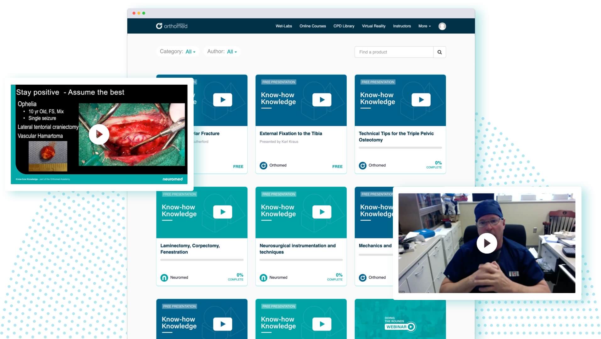Screen dimensions: 601x339
Task: Click 0% complete on Laminectomy card
Action: [236, 277]
